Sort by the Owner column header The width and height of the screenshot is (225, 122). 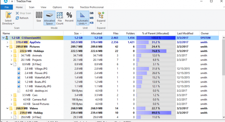coord(209,34)
